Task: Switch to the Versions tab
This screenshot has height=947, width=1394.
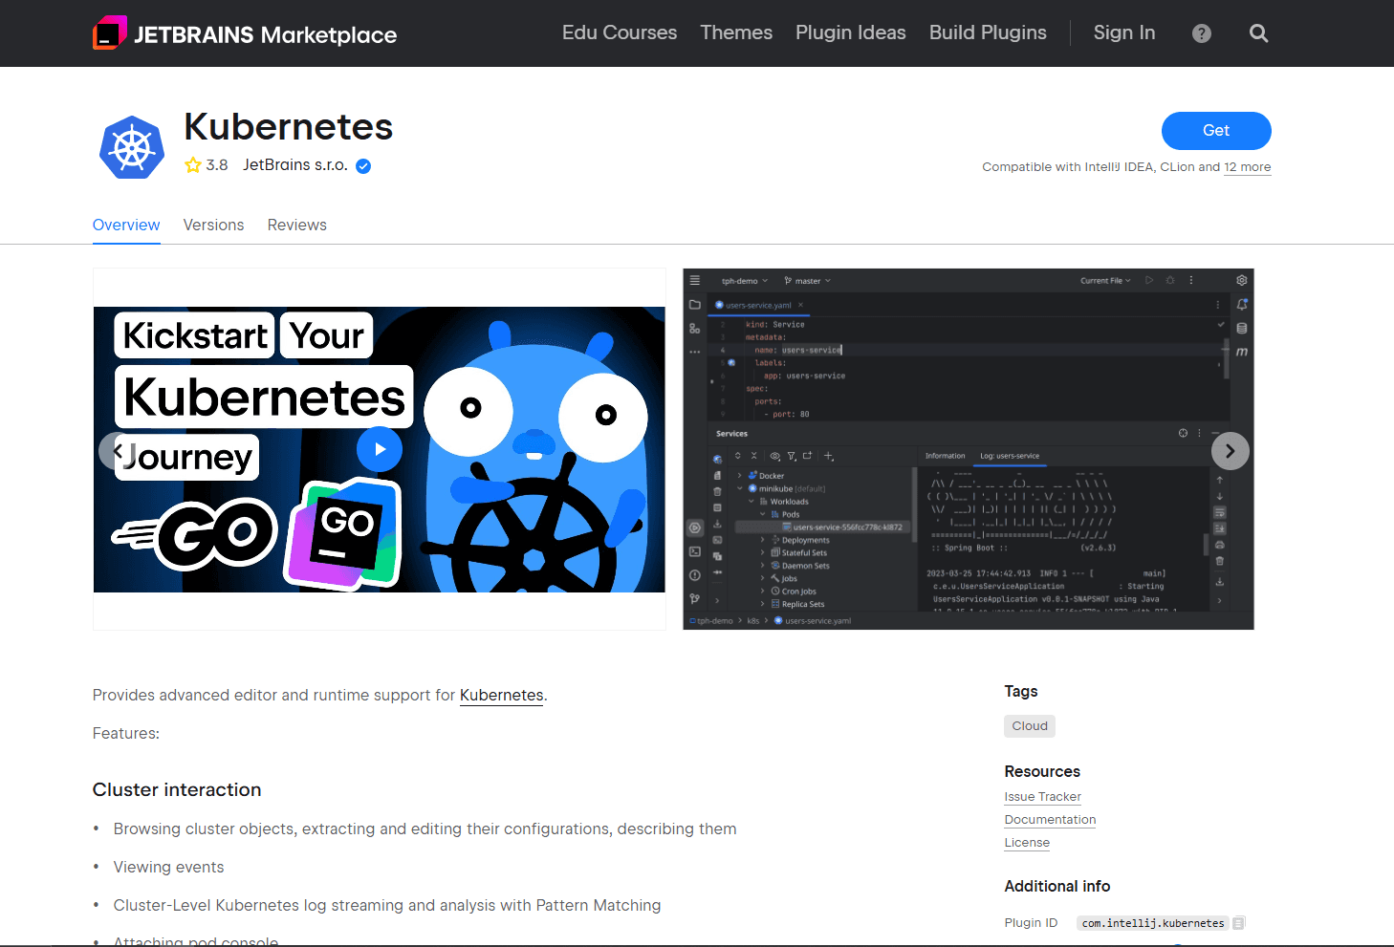Action: tap(213, 226)
